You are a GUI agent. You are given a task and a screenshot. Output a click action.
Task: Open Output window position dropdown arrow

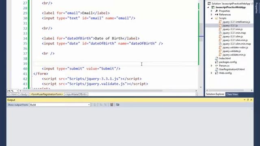[x=245, y=100]
